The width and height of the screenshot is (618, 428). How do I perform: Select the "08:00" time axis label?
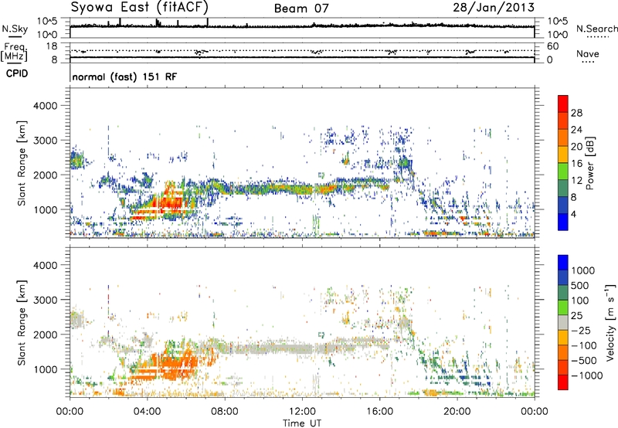tap(225, 412)
